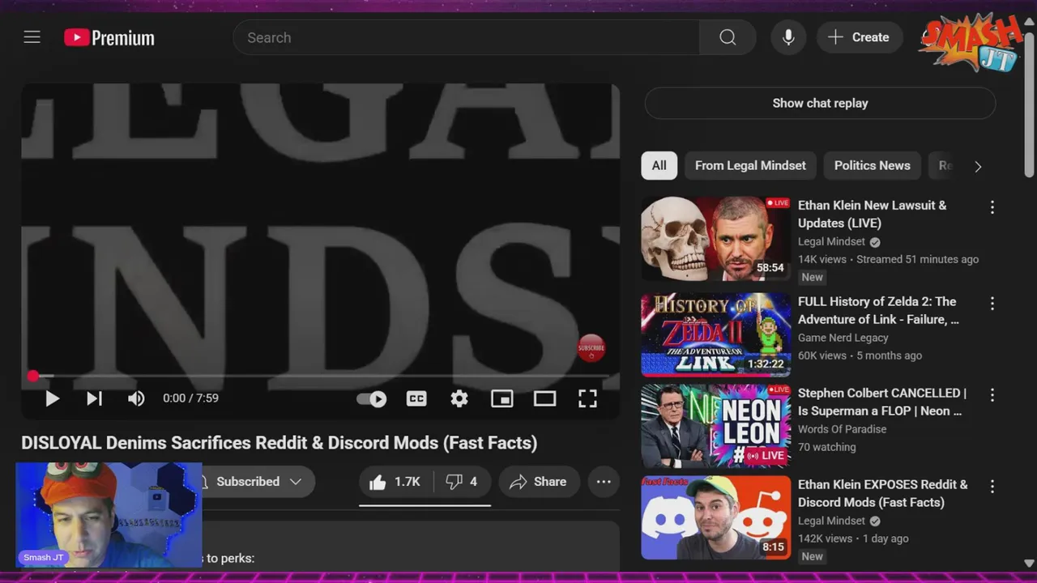This screenshot has width=1037, height=583.
Task: Click 142K views 1 day ago text
Action: (853, 538)
